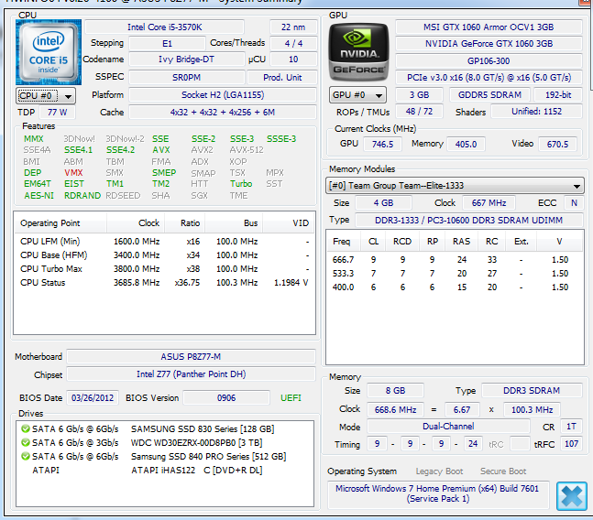Click the ASUS P8Z77-M motherboard field
Viewport: 593px width, 520px height.
coord(191,357)
